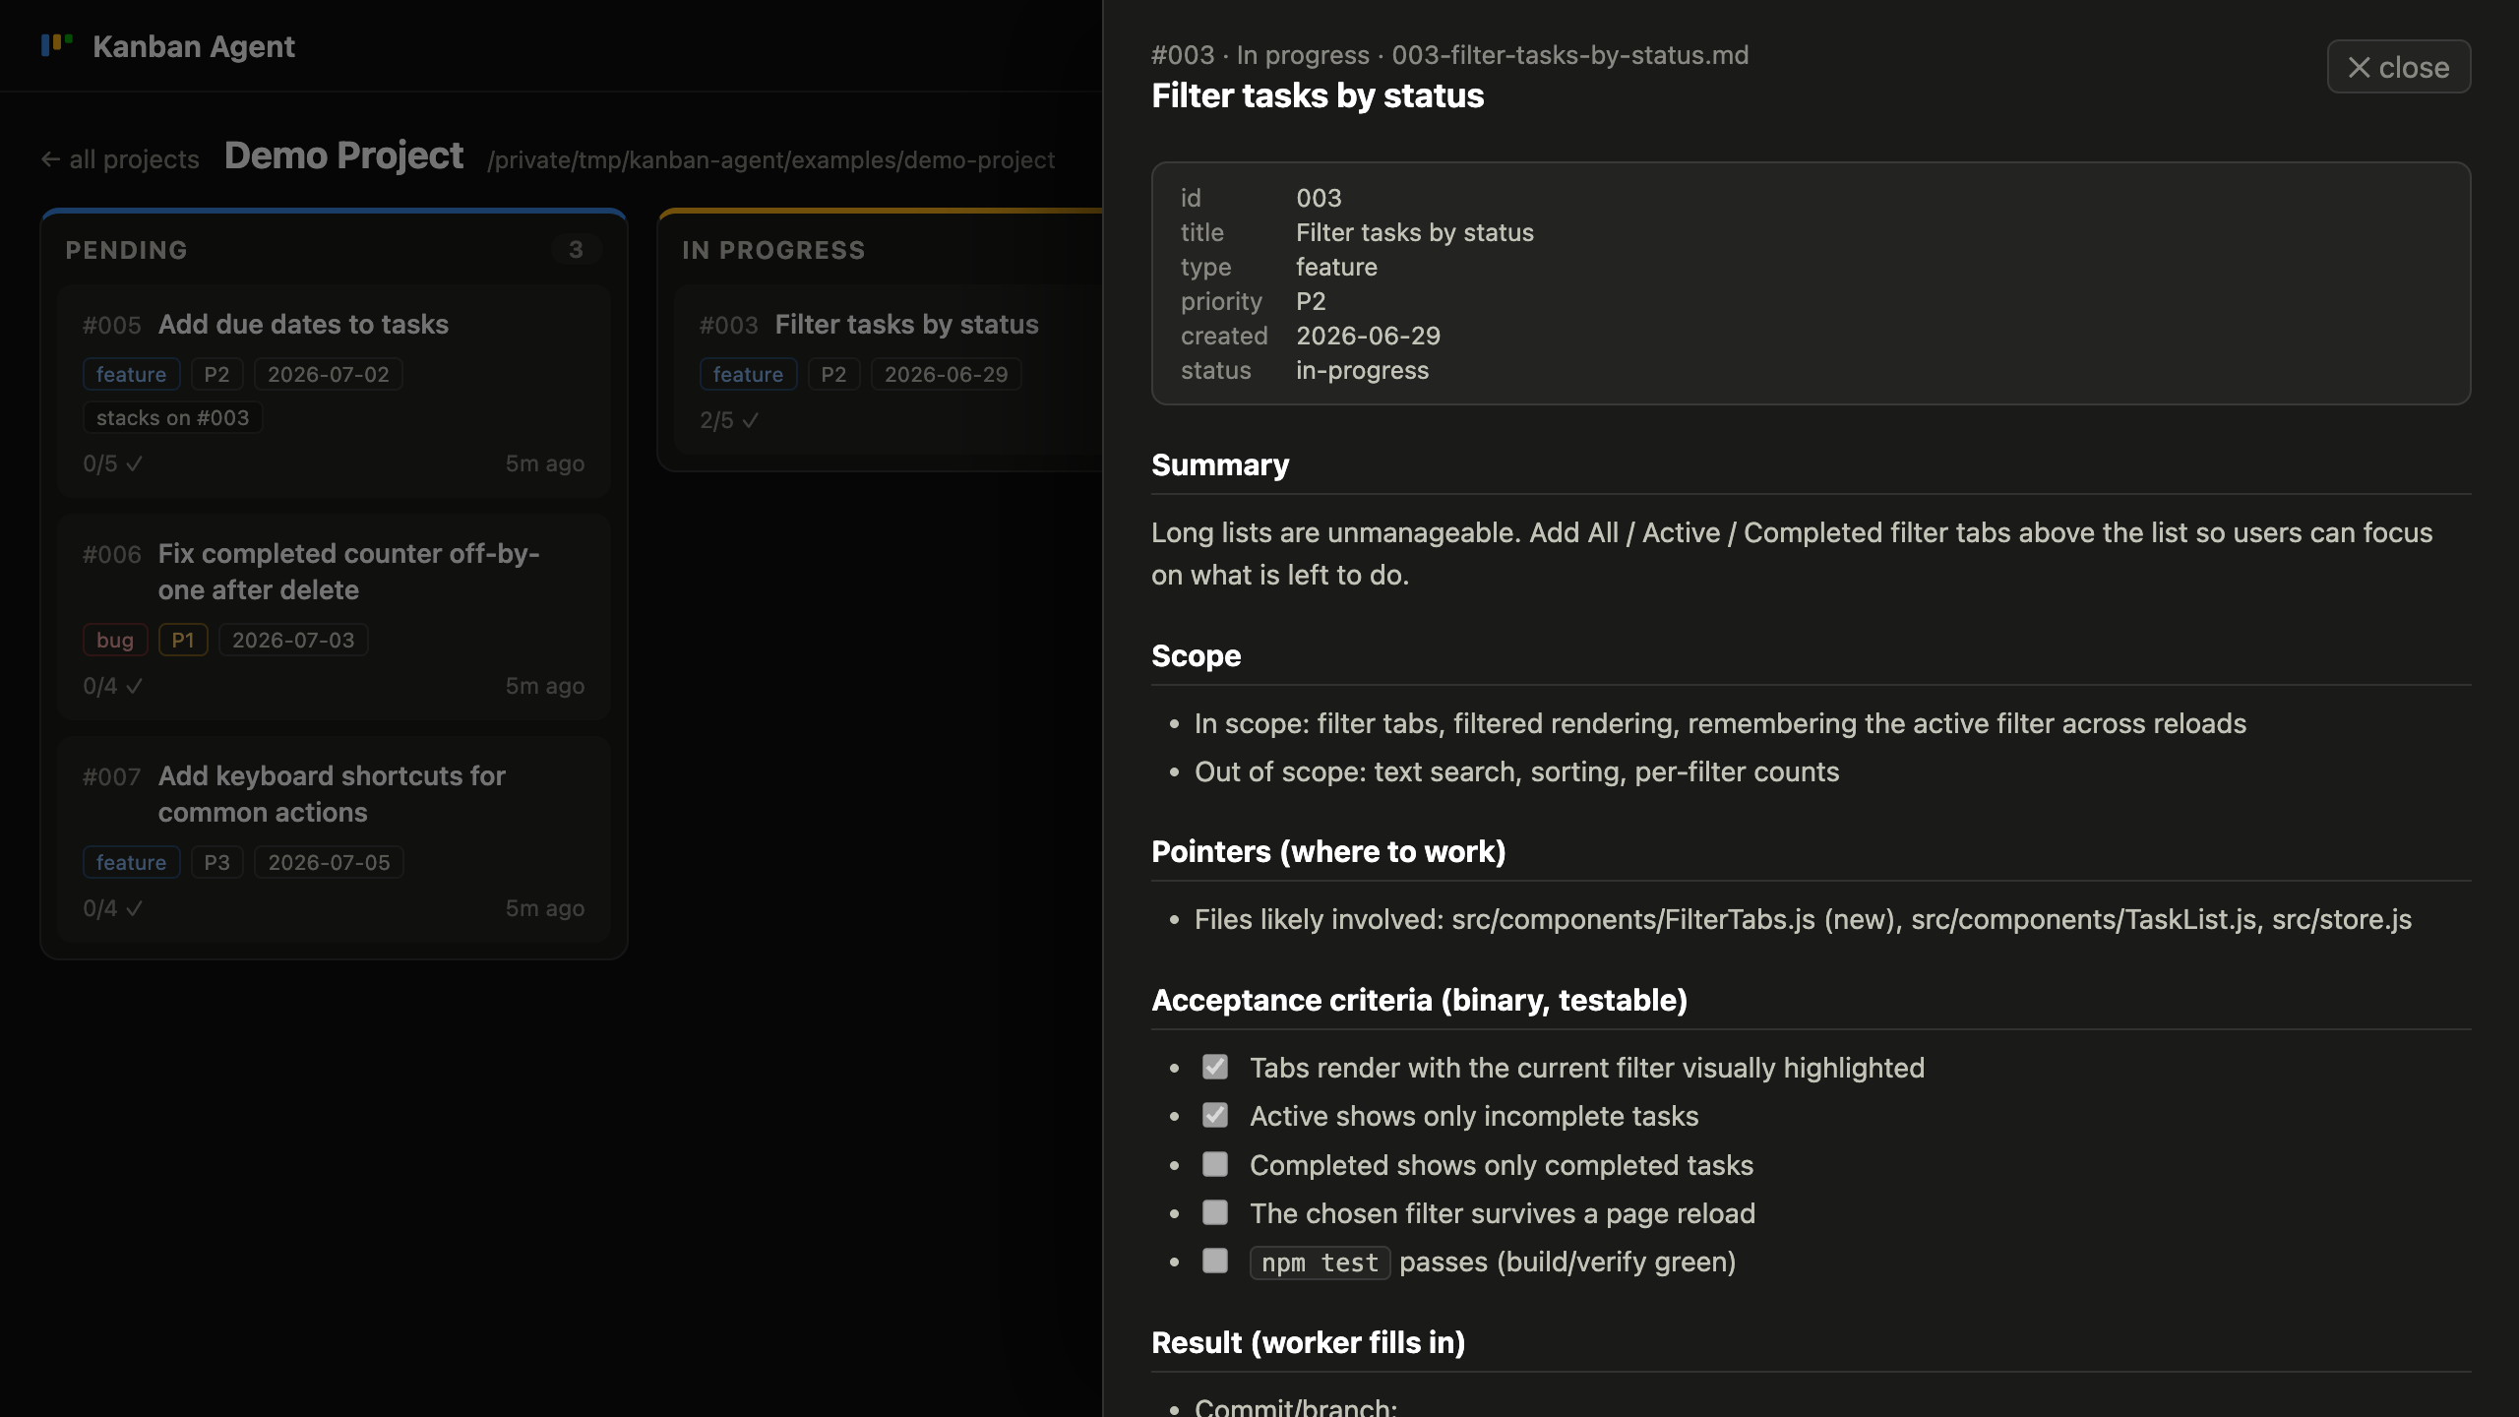Uncheck 'Active shows only incomplete tasks'
This screenshot has width=2519, height=1417.
click(x=1215, y=1116)
